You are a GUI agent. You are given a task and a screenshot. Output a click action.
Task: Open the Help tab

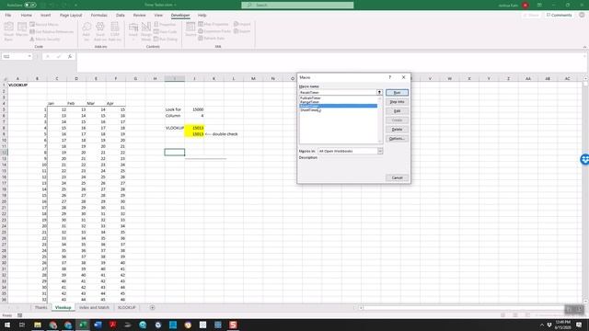(x=202, y=16)
